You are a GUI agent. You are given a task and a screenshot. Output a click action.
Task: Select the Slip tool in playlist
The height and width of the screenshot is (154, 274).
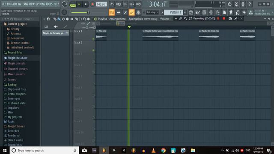72,19
